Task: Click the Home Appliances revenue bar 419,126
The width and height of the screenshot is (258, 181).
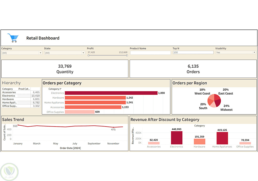Action: click(x=222, y=138)
